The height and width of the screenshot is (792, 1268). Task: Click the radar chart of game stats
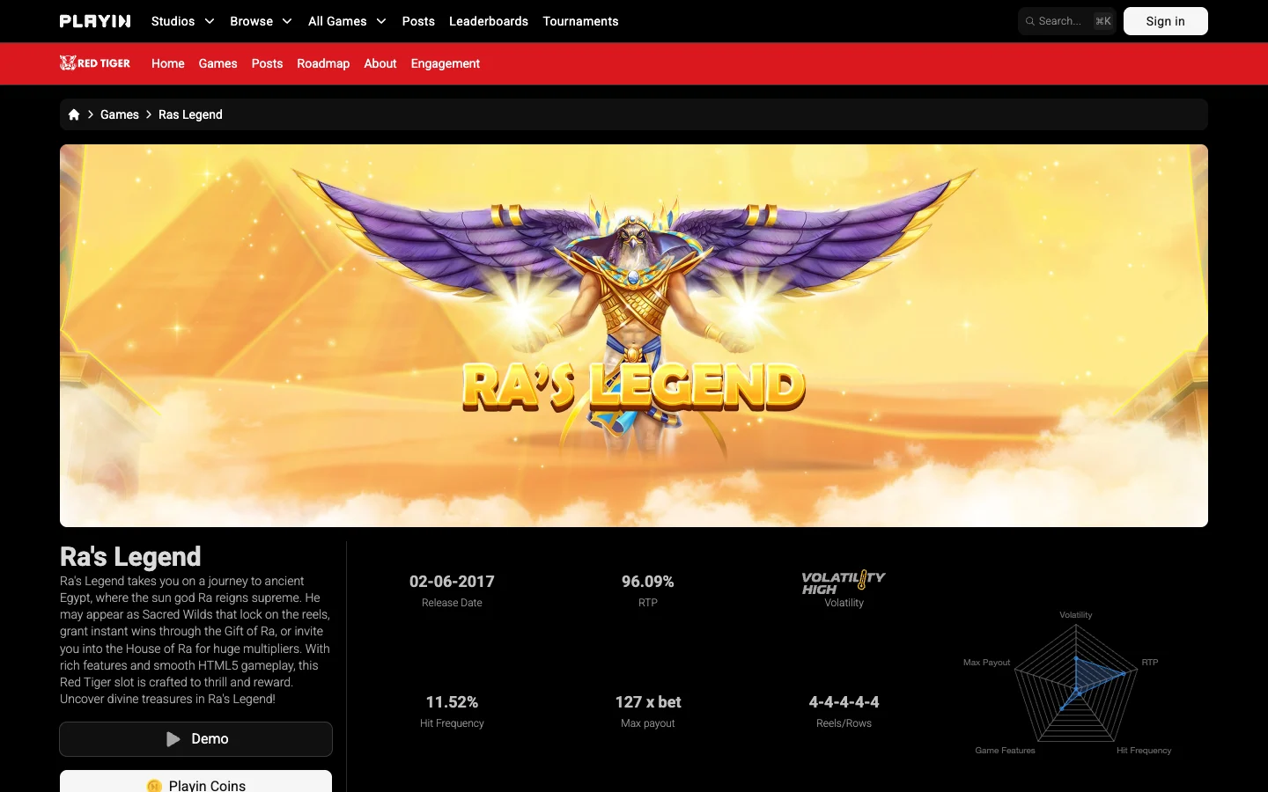(1076, 683)
